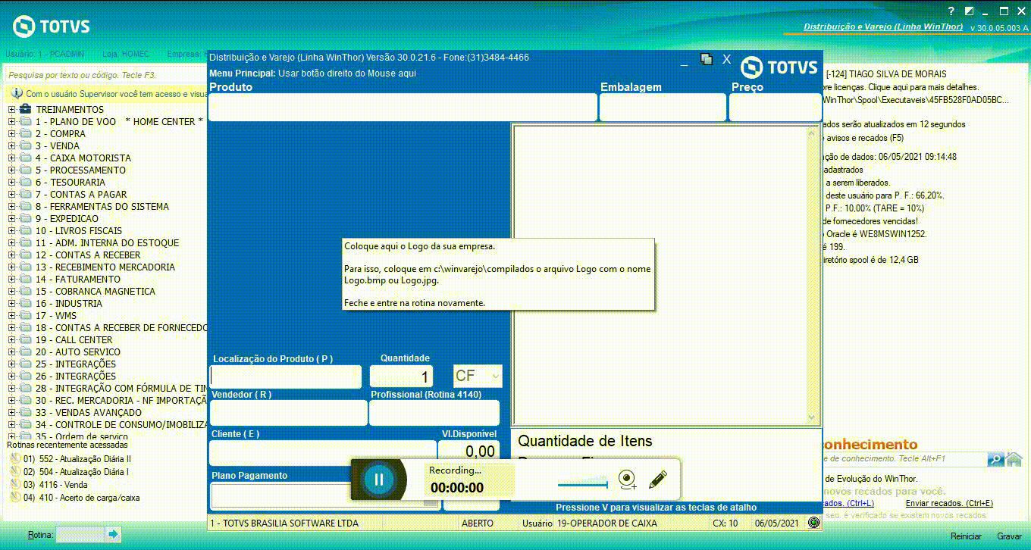Expand the 16 - INDUSTRIA tree node
Screen dimensions: 1031x550
click(x=11, y=304)
